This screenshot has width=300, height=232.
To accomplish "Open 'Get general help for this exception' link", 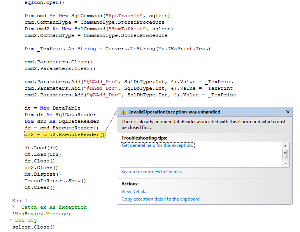I will 157,145.
